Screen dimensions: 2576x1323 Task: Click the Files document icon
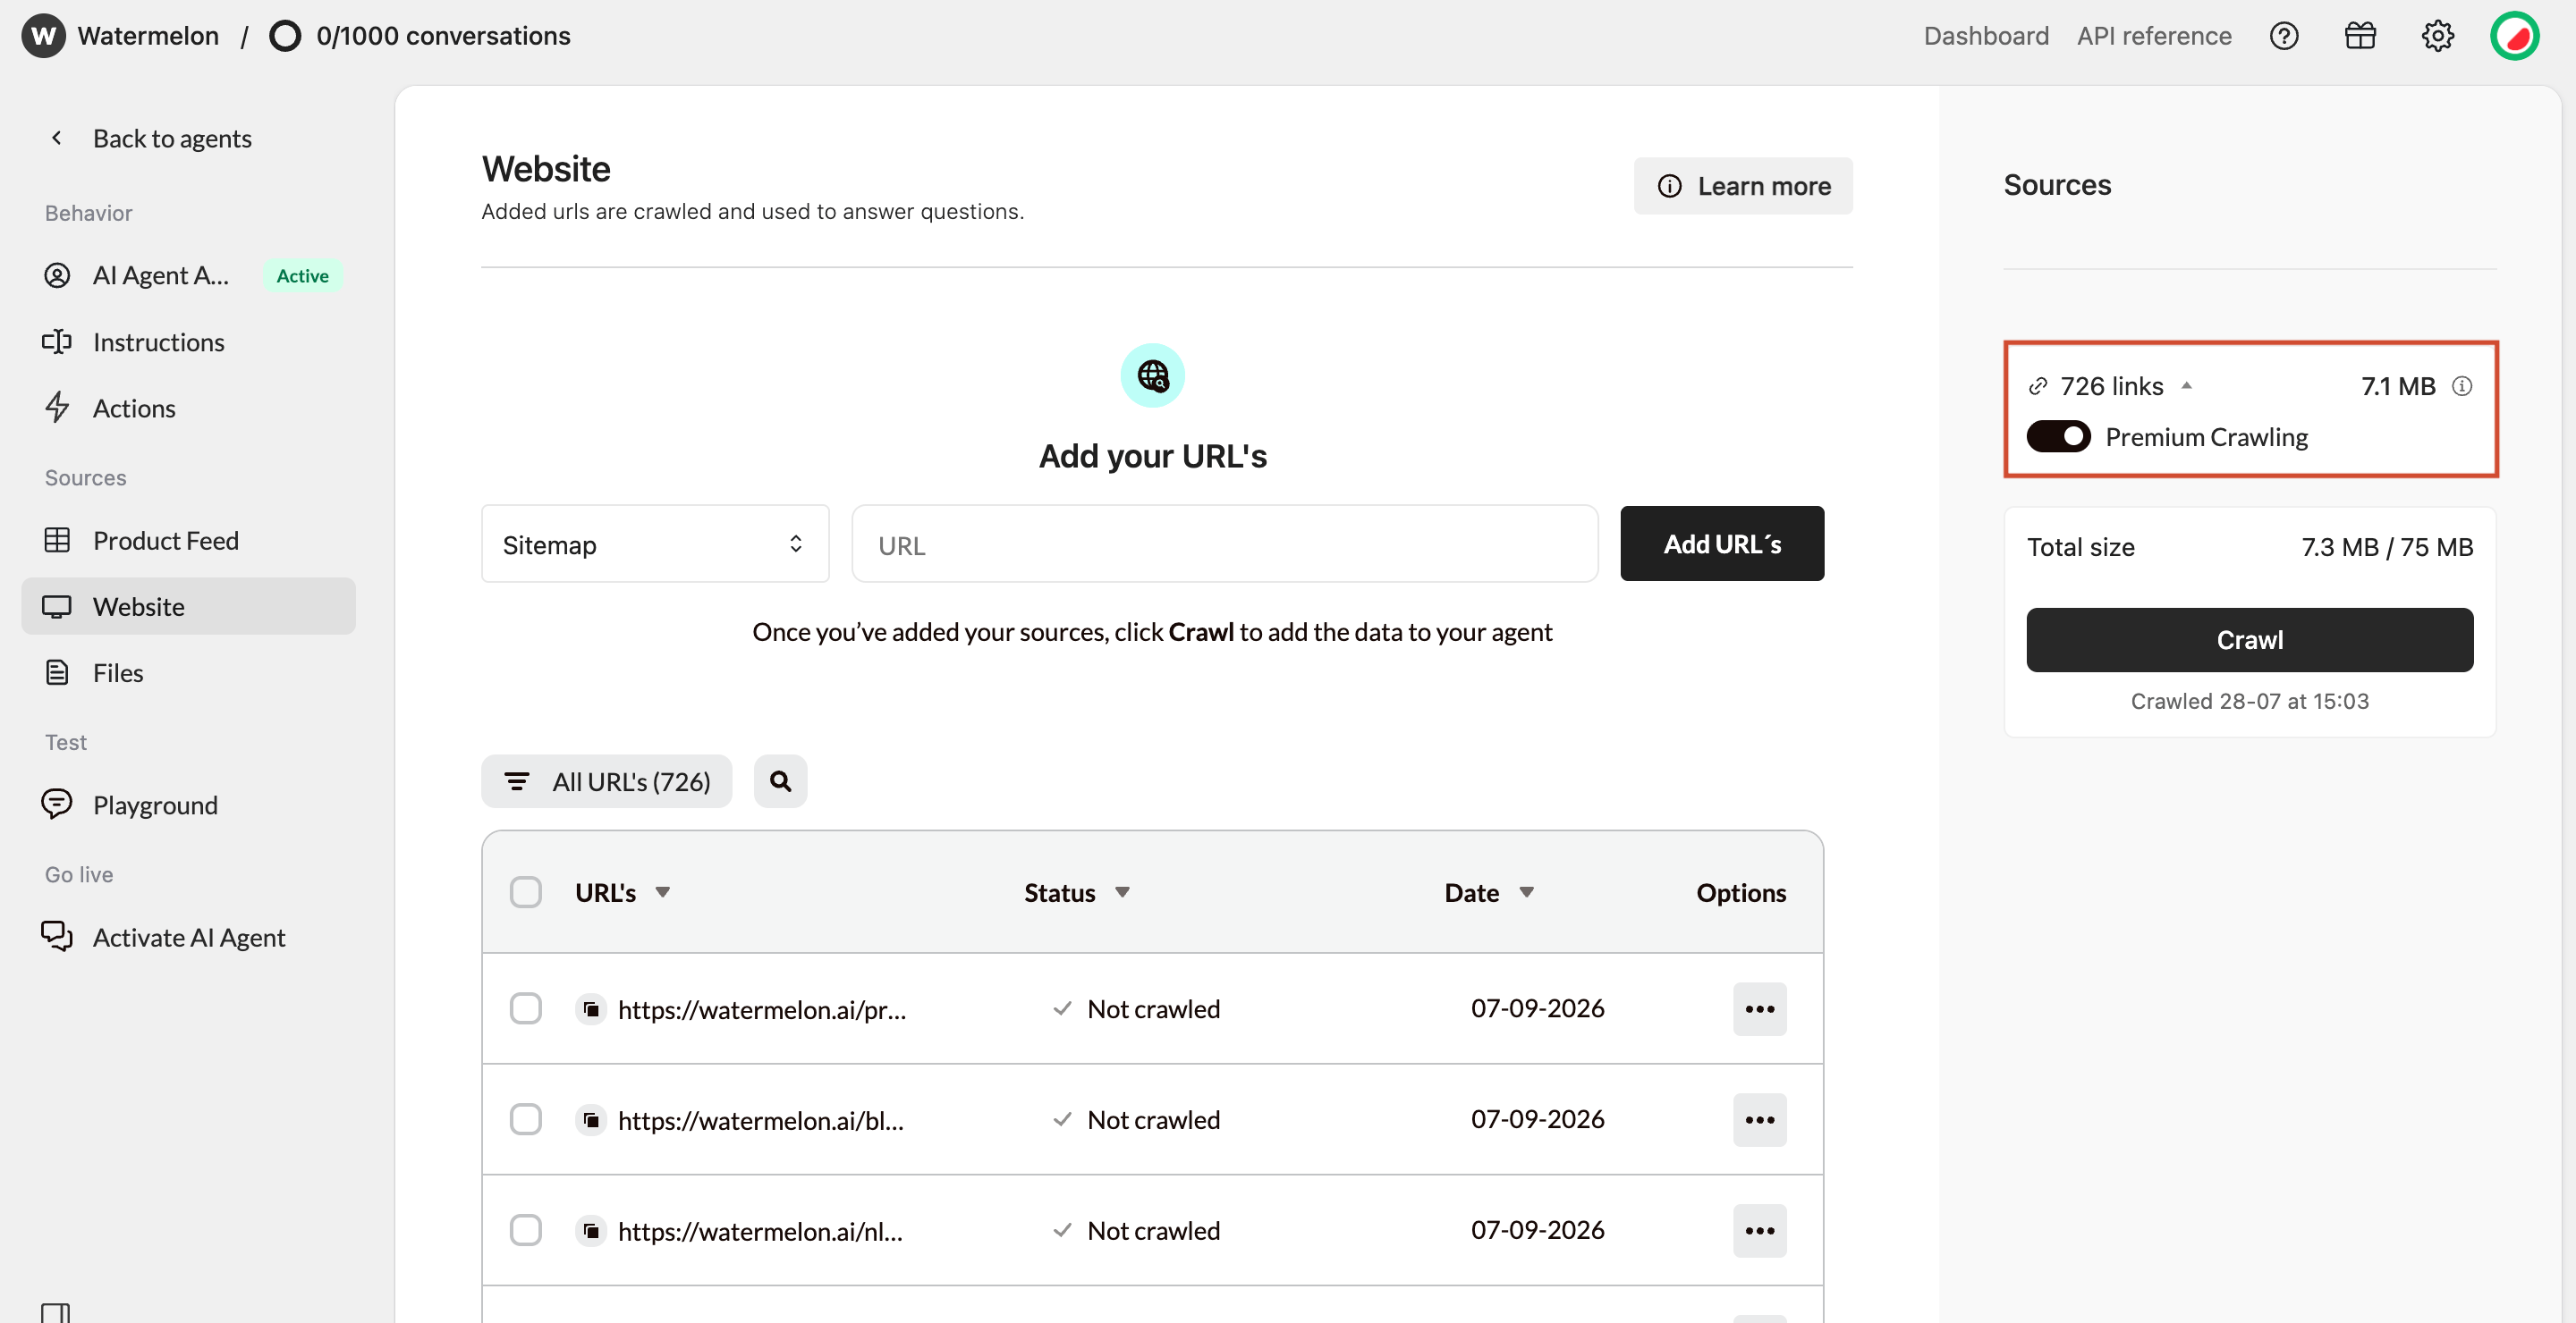pos(57,672)
